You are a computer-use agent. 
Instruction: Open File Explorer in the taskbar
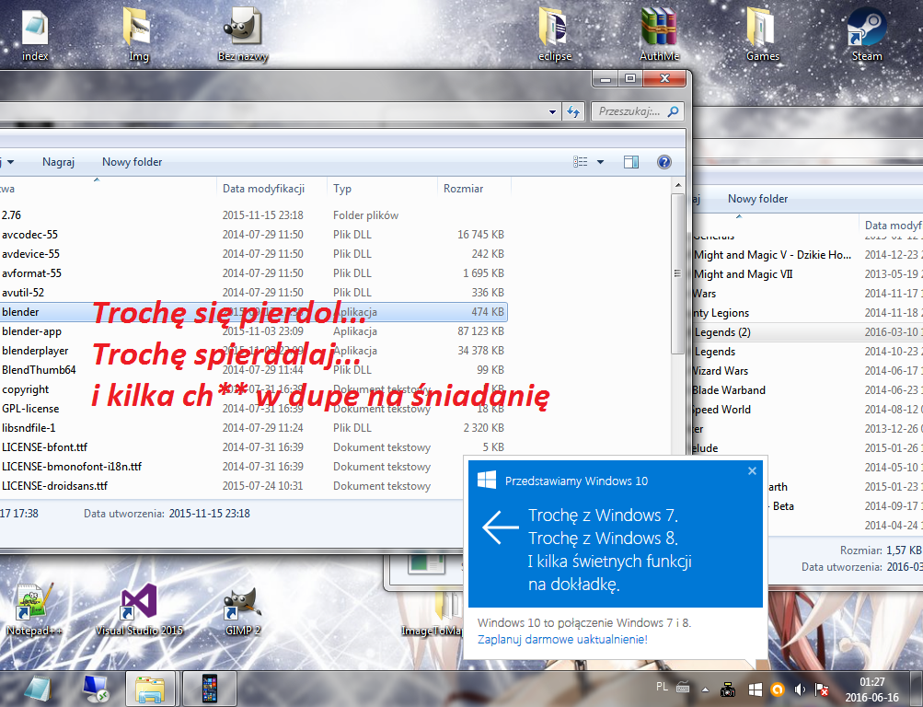(150, 689)
